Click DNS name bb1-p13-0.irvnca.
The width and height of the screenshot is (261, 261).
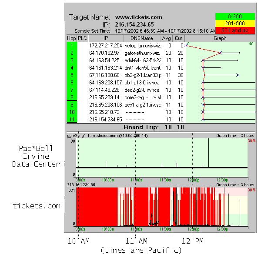click(143, 83)
